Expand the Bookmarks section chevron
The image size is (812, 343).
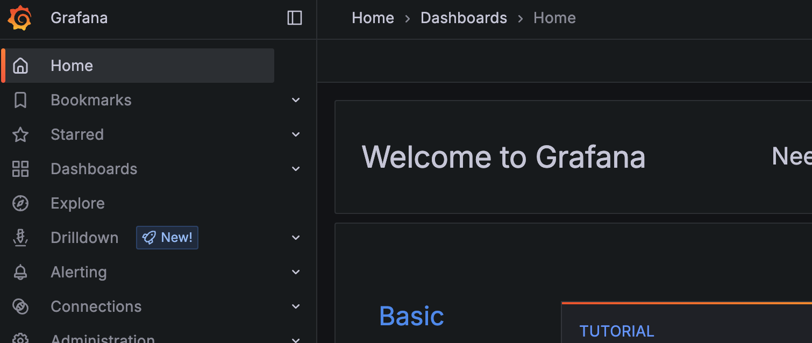296,100
